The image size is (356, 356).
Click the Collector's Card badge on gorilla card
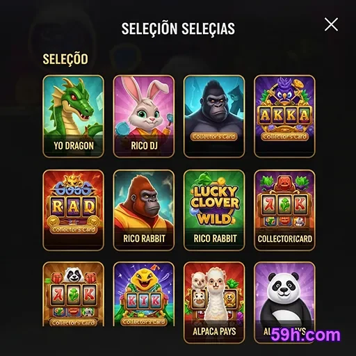click(x=214, y=137)
